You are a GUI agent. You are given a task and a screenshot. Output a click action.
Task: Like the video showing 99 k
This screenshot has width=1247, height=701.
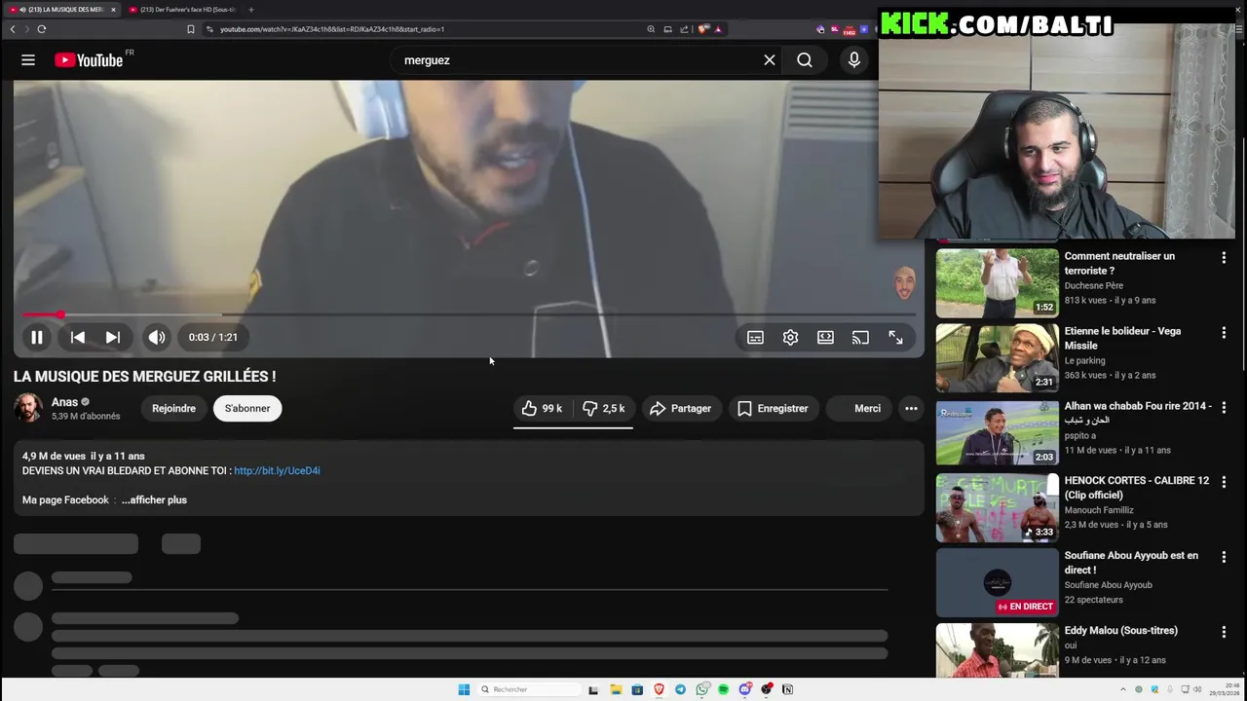[543, 409]
